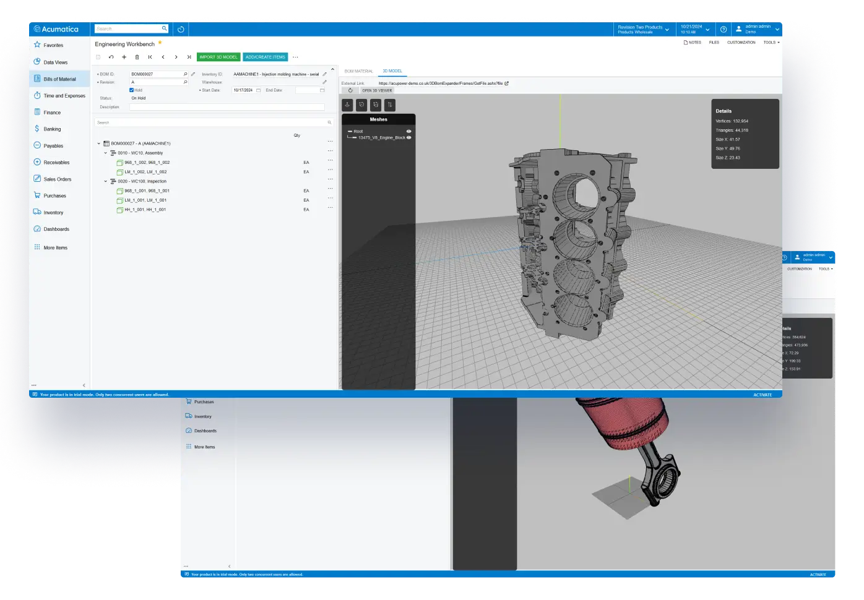
Task: Collapse the 0020 - WC100 Inspection tree node
Action: pyautogui.click(x=106, y=181)
